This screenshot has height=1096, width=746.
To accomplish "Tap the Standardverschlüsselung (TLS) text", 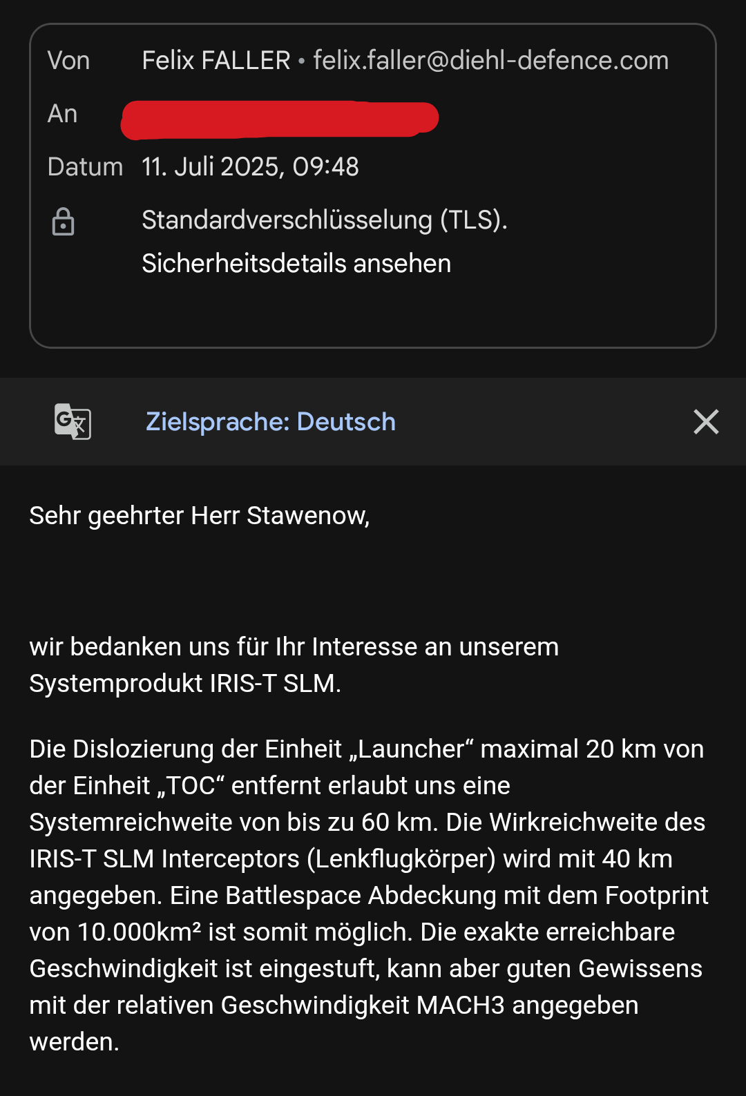I will click(x=325, y=220).
